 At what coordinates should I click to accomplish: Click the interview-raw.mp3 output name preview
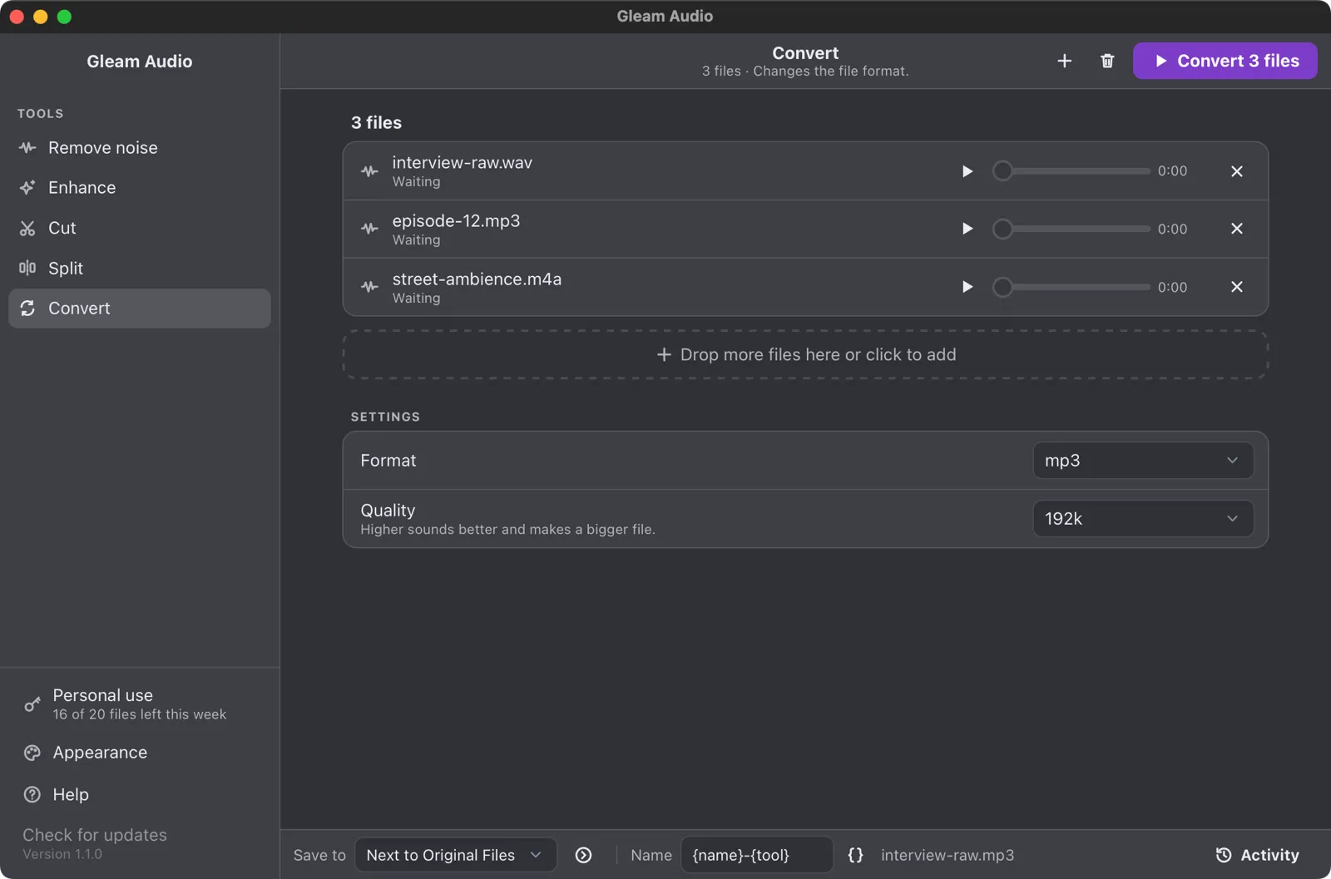pos(948,855)
